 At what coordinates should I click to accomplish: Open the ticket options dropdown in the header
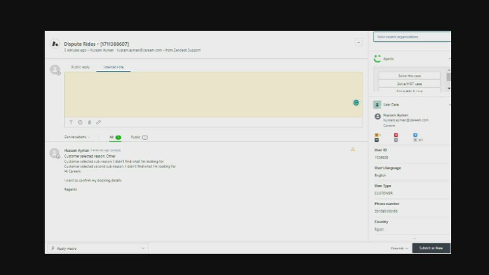(x=359, y=42)
